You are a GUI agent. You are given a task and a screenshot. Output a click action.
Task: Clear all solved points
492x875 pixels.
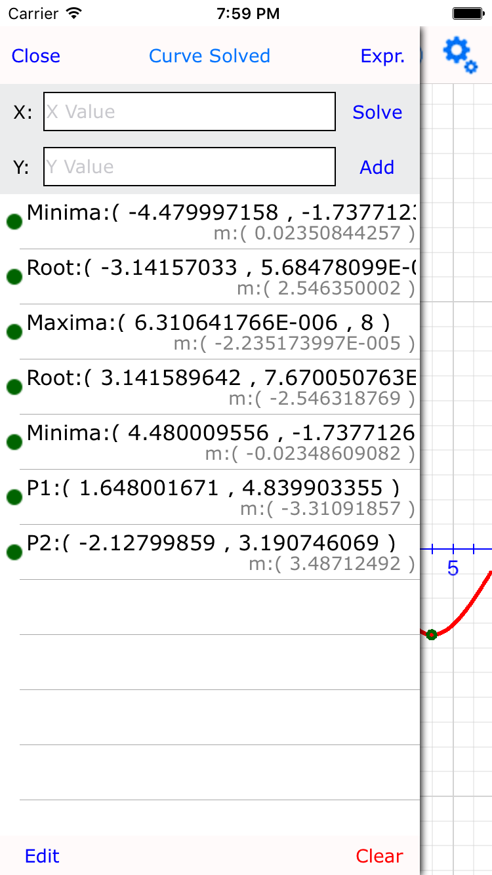tap(379, 856)
